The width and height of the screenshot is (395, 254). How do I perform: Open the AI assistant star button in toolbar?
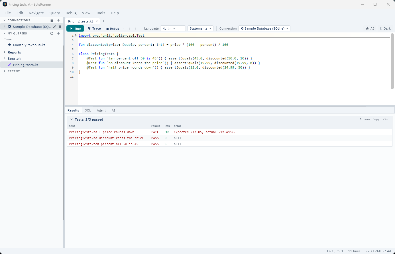coord(370,28)
